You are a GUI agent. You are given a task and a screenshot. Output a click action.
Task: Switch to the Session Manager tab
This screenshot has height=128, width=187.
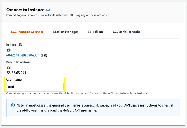coord(65,32)
